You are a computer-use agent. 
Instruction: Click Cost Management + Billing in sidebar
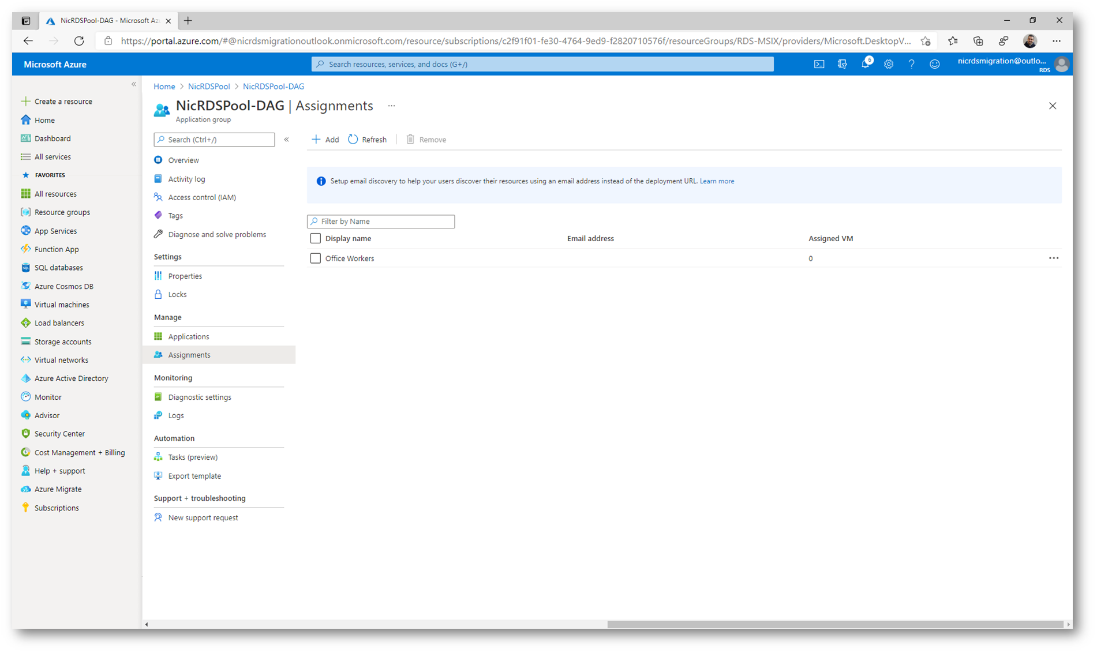click(x=80, y=452)
